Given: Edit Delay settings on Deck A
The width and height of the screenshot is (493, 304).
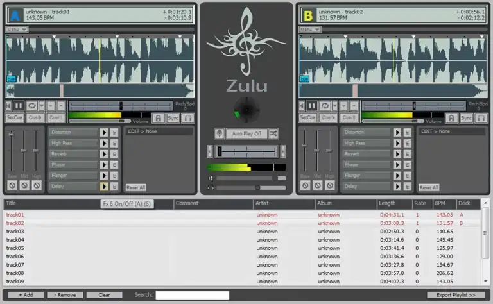Looking at the screenshot, I should click(x=114, y=186).
